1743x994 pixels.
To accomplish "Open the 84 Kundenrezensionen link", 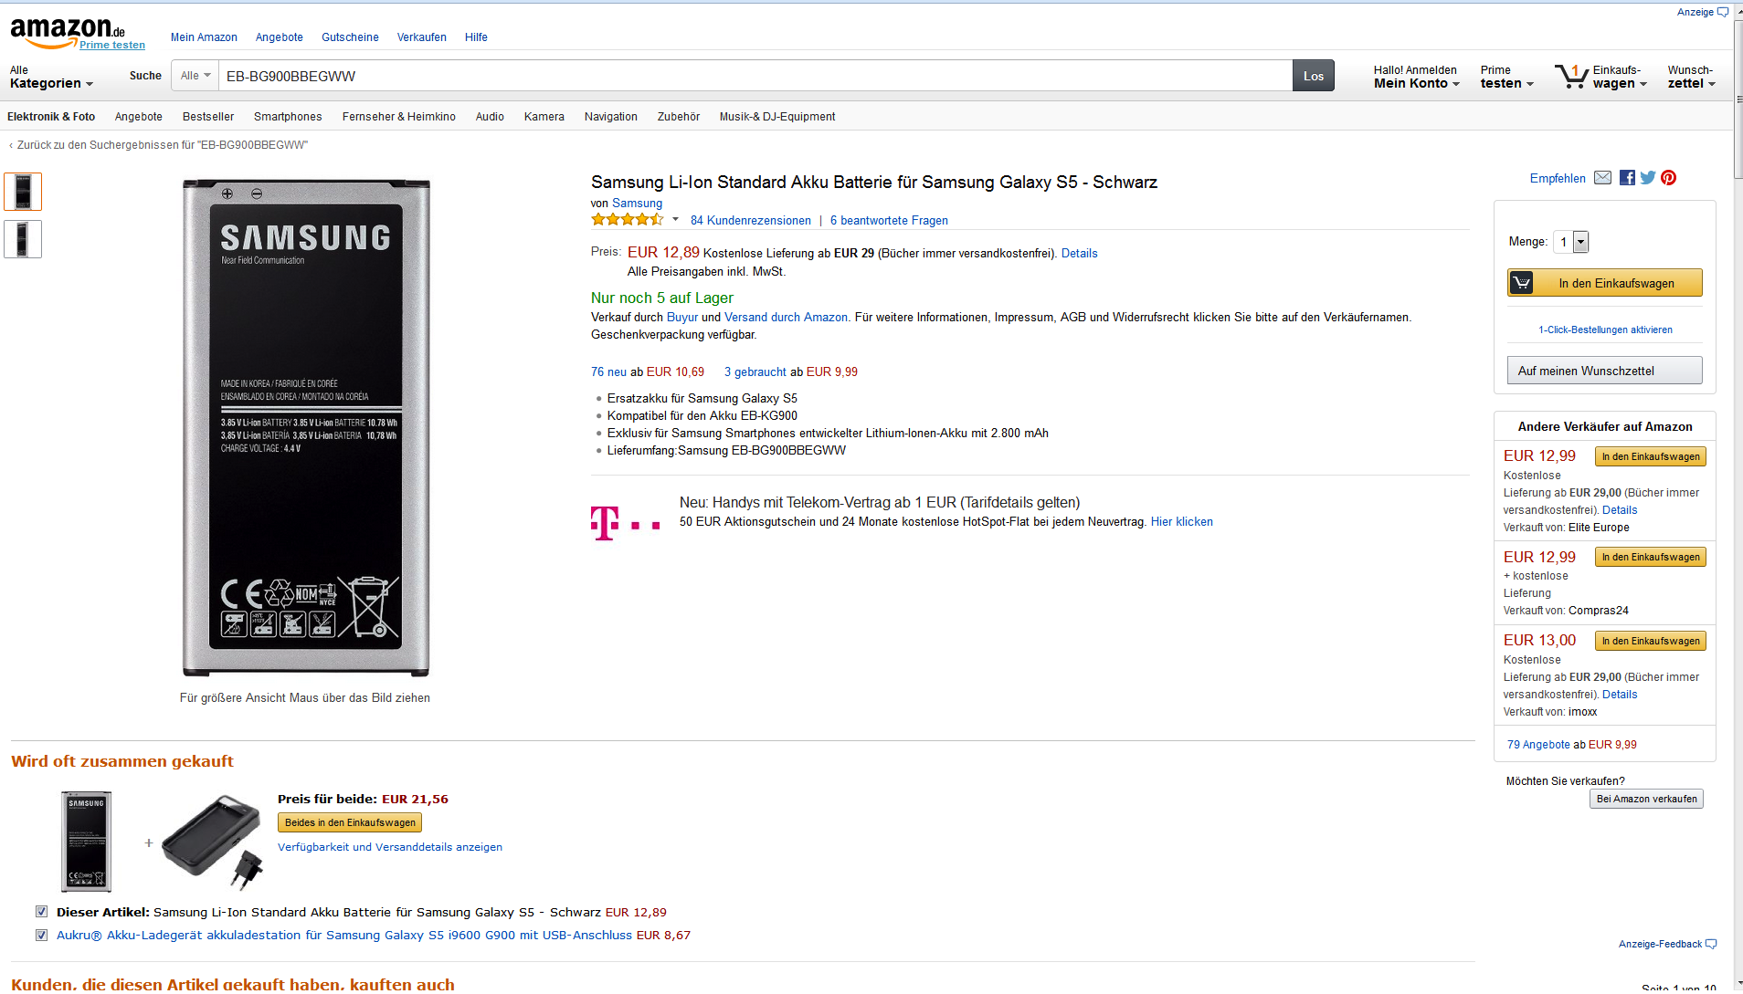I will coord(750,221).
